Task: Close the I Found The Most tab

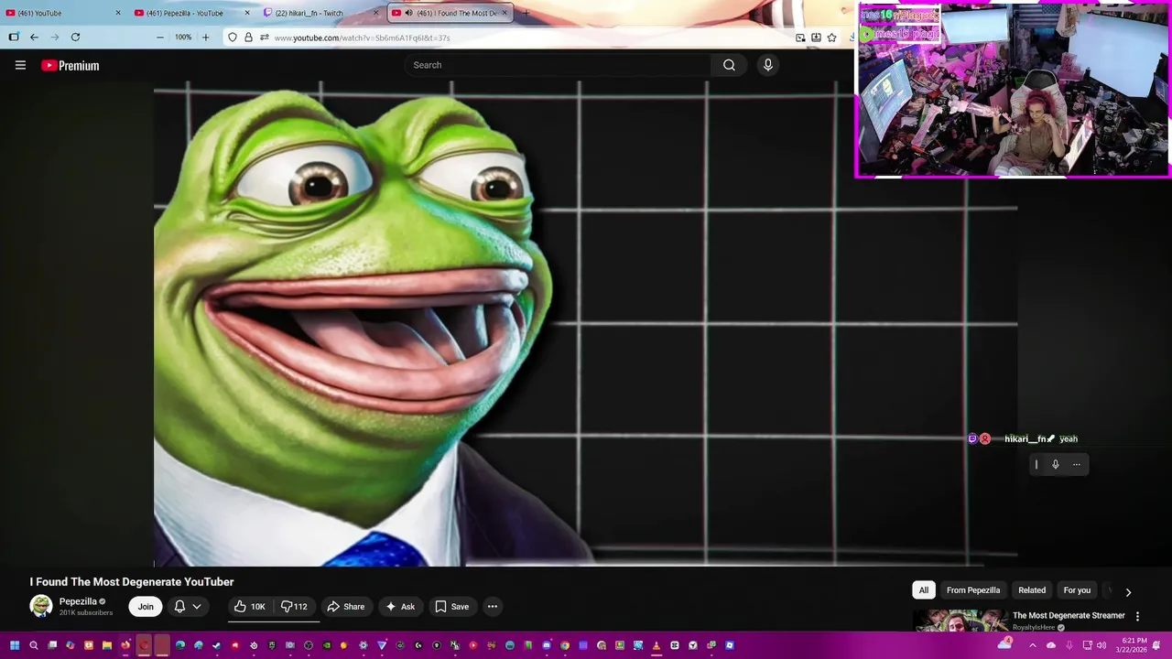Action: click(x=505, y=13)
